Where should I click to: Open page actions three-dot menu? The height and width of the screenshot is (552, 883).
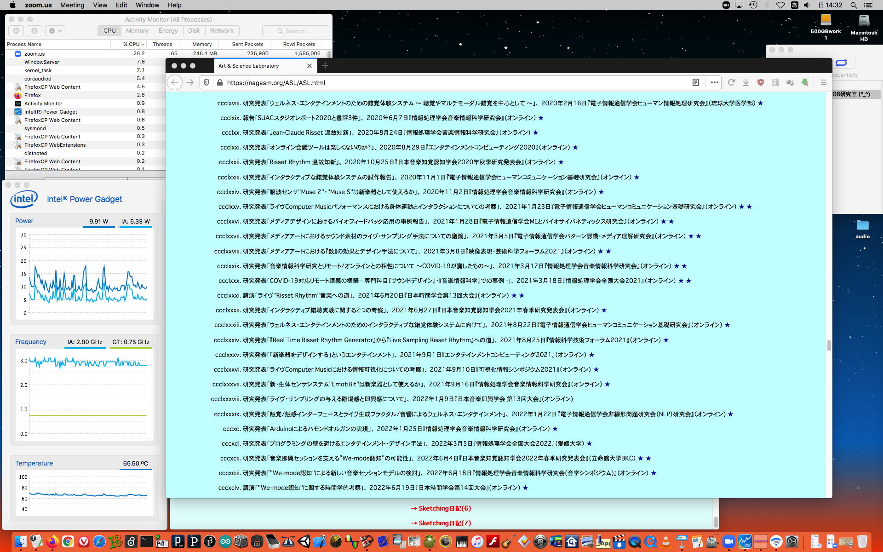[714, 82]
